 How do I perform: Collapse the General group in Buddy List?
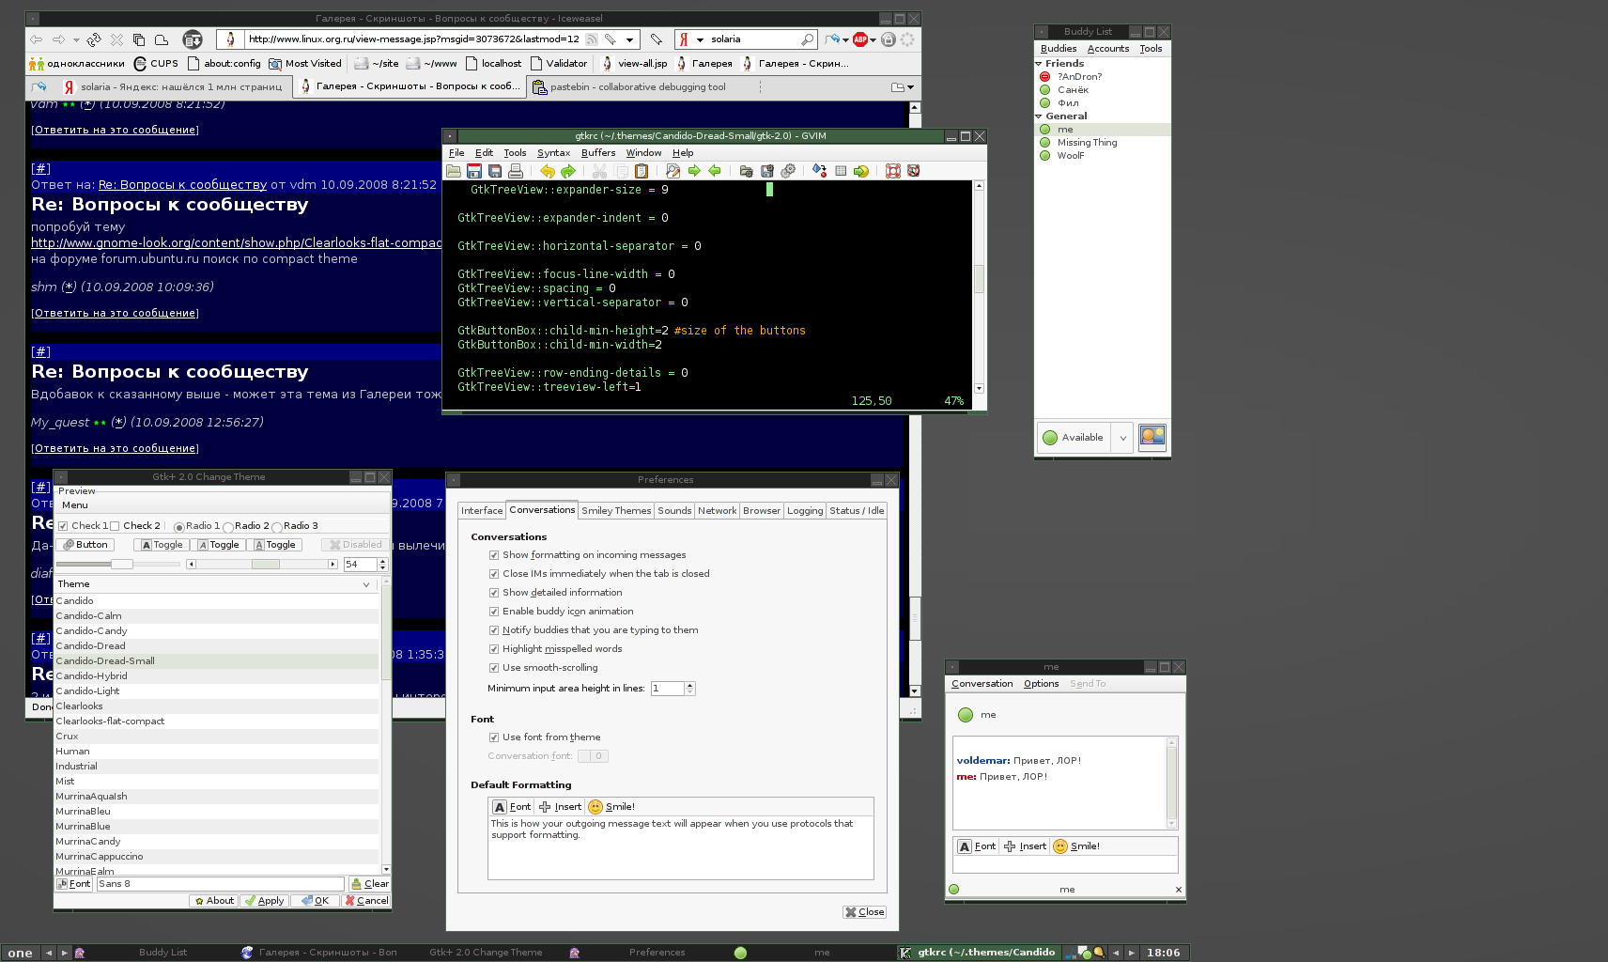pos(1039,116)
